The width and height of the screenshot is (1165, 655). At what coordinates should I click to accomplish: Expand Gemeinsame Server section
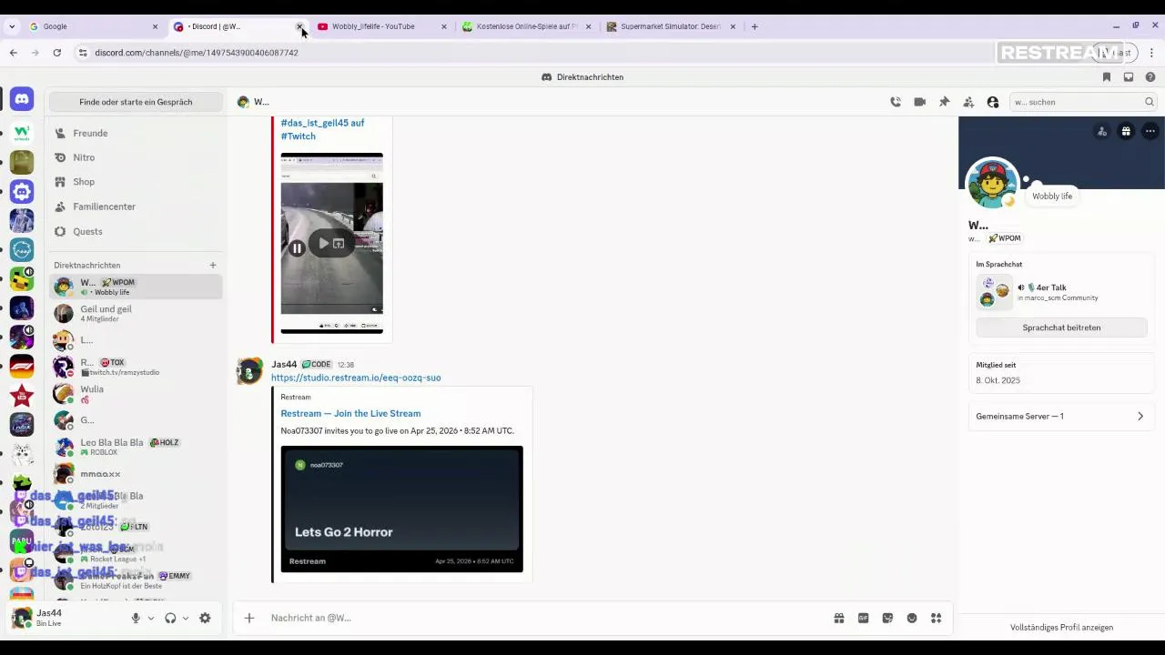[1061, 416]
